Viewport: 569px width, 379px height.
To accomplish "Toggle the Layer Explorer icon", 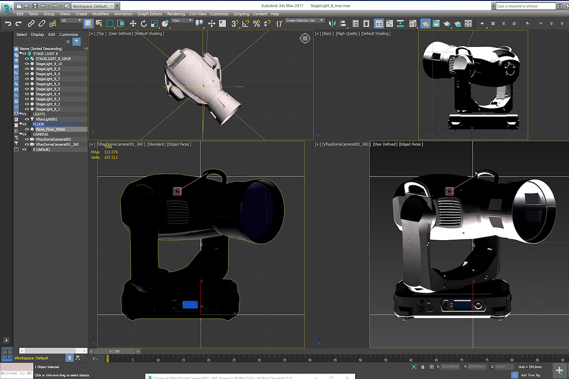I will [x=366, y=23].
